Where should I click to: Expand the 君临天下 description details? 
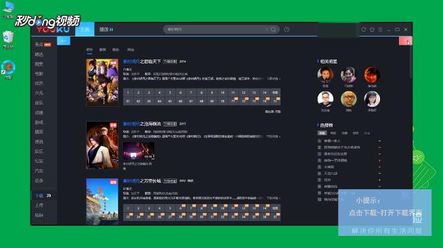point(274,78)
